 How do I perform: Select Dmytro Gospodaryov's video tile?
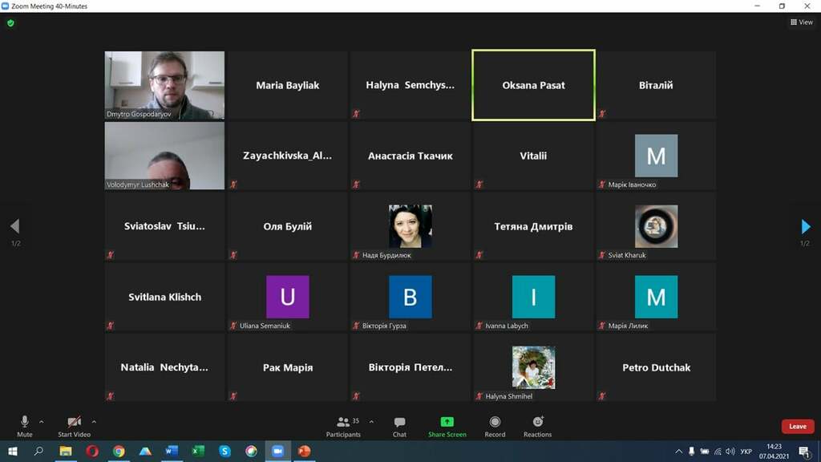point(164,85)
